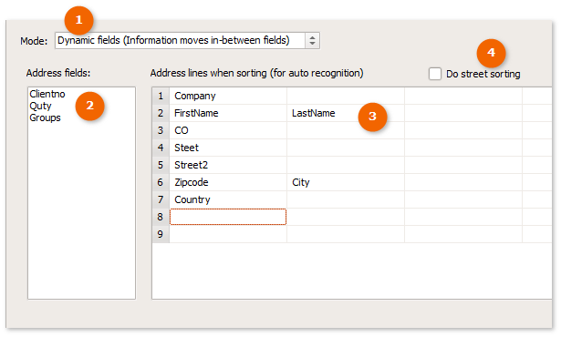Select the Steet cell in row 4
This screenshot has width=561, height=337.
(x=228, y=148)
